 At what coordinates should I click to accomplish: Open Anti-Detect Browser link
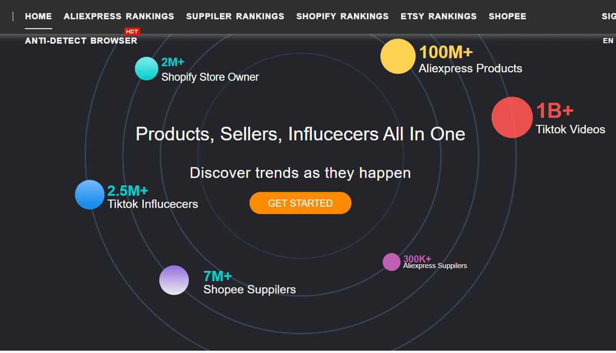[x=81, y=41]
